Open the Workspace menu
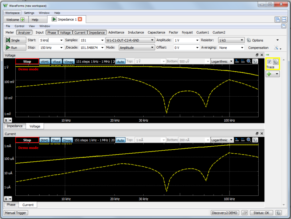 pos(12,13)
